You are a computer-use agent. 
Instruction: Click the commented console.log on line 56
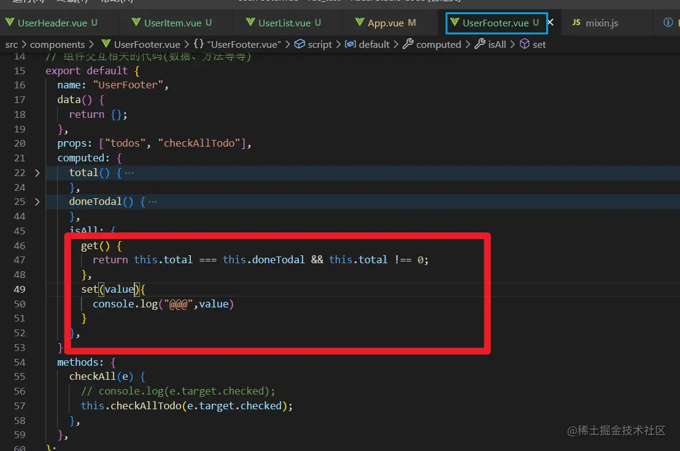click(178, 391)
